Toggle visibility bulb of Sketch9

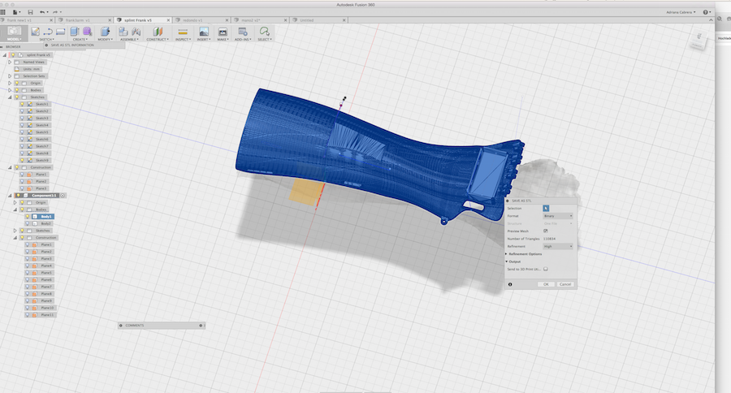(22, 160)
